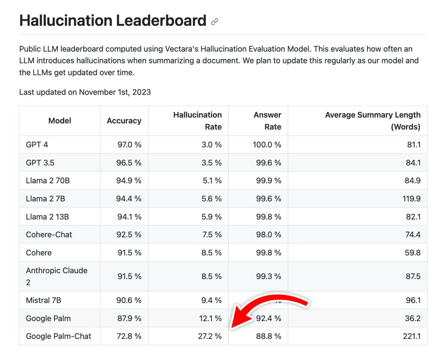This screenshot has height=361, width=446.
Task: Click the Google Palm model cell
Action: point(60,318)
